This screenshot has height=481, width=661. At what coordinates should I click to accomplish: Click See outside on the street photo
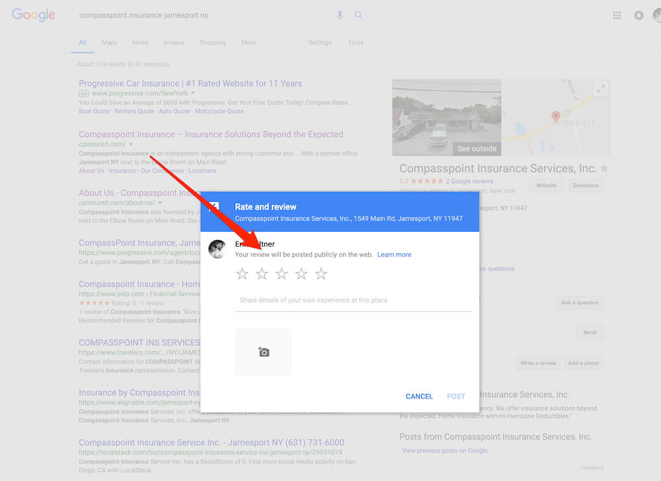[x=477, y=148]
